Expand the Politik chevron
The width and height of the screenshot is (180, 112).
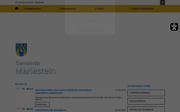pyautogui.click(x=95, y=9)
